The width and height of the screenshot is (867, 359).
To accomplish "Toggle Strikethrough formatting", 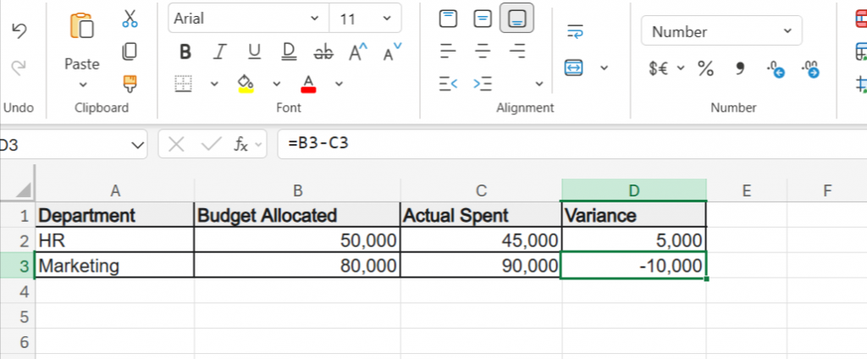I will pos(323,52).
